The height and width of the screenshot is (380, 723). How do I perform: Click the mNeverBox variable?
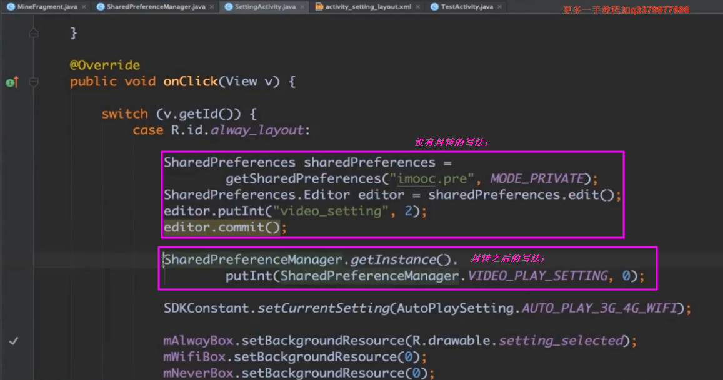click(198, 373)
